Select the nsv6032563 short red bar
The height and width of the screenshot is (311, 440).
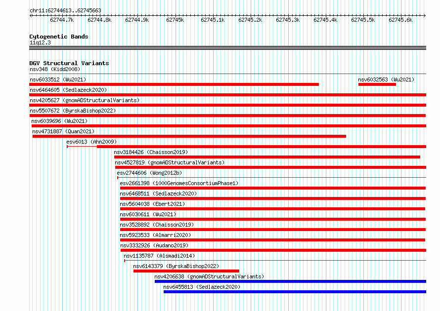click(x=377, y=84)
